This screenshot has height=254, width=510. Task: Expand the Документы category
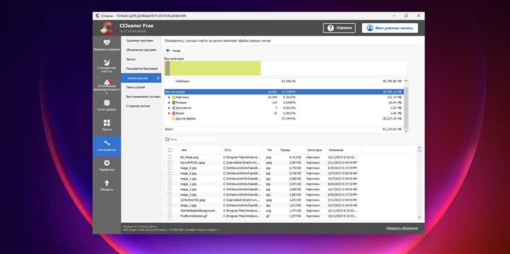(169, 108)
